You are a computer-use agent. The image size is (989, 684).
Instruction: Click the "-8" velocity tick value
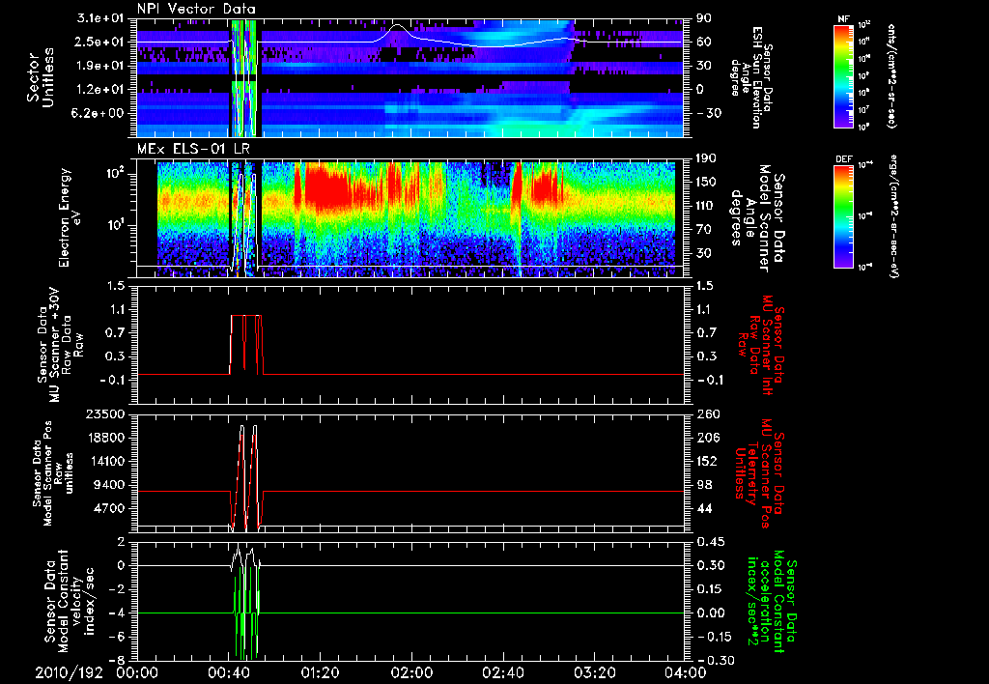click(117, 660)
